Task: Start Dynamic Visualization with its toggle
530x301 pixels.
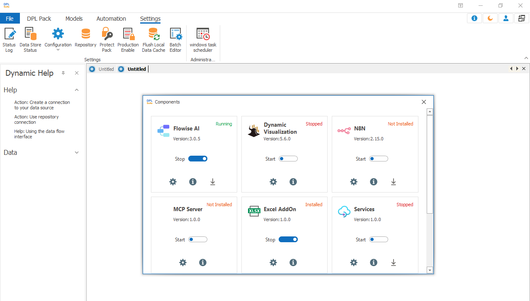Action: point(288,159)
